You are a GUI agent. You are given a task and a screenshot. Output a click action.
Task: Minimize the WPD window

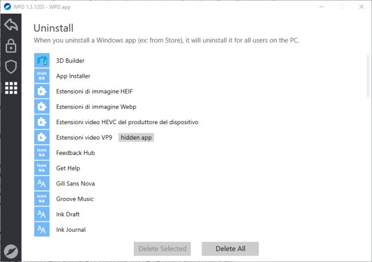pos(322,7)
